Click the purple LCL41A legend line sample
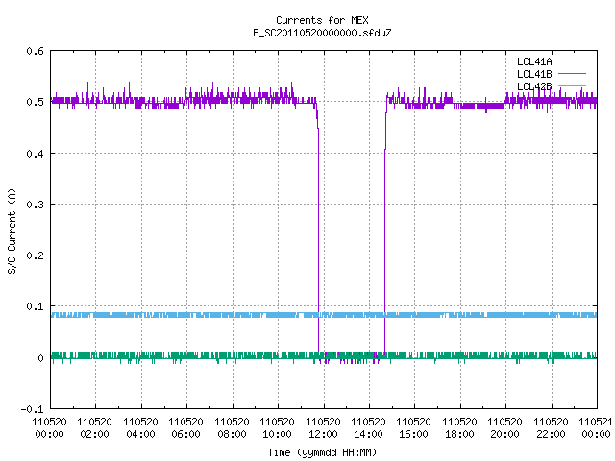The height and width of the screenshot is (461, 615). pos(572,61)
